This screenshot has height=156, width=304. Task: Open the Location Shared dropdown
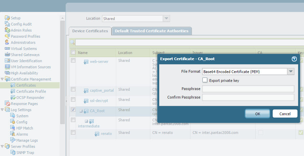(166, 19)
